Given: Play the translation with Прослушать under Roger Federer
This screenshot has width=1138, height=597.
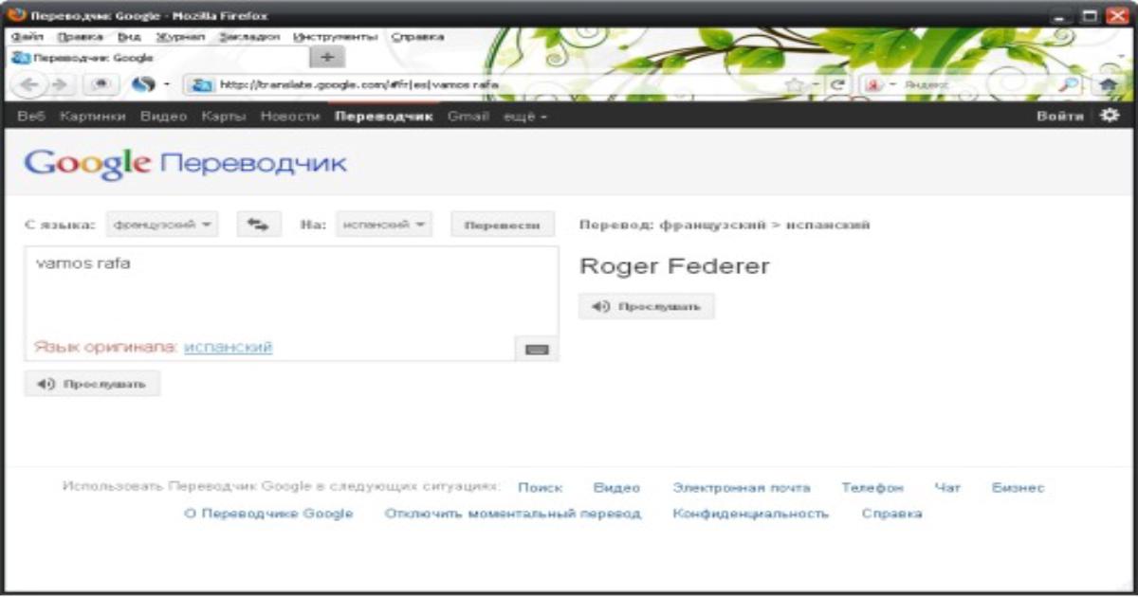Looking at the screenshot, I should pyautogui.click(x=646, y=307).
